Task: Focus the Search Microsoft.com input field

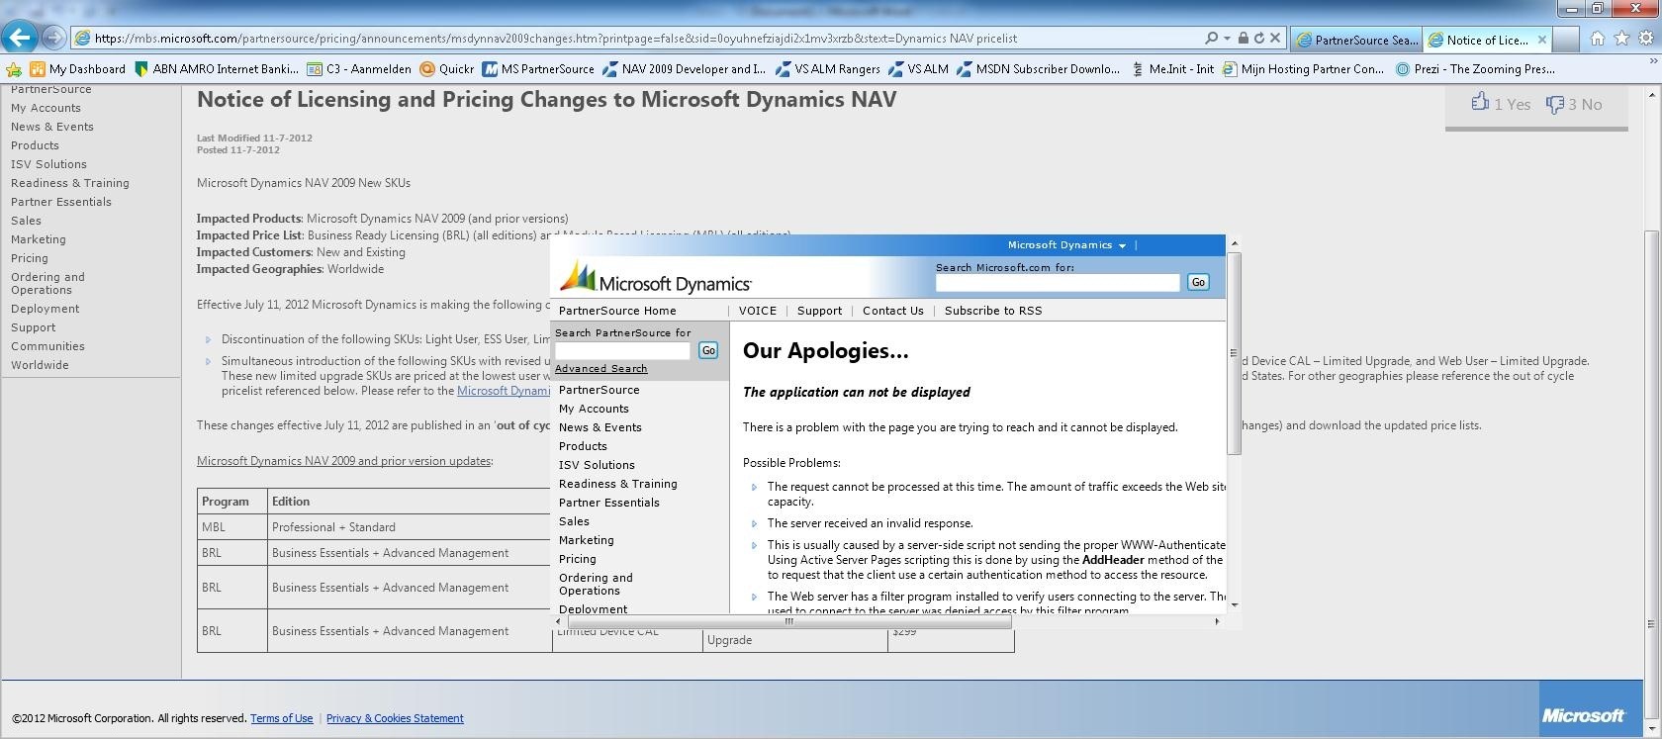Action: click(1058, 283)
